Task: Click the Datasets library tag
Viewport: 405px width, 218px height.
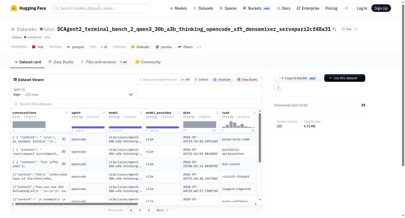Action: tap(140, 47)
